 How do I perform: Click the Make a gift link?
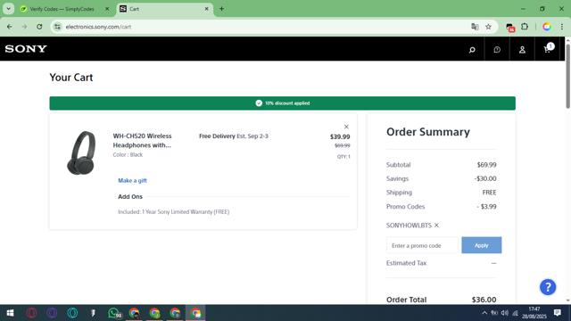pos(132,180)
